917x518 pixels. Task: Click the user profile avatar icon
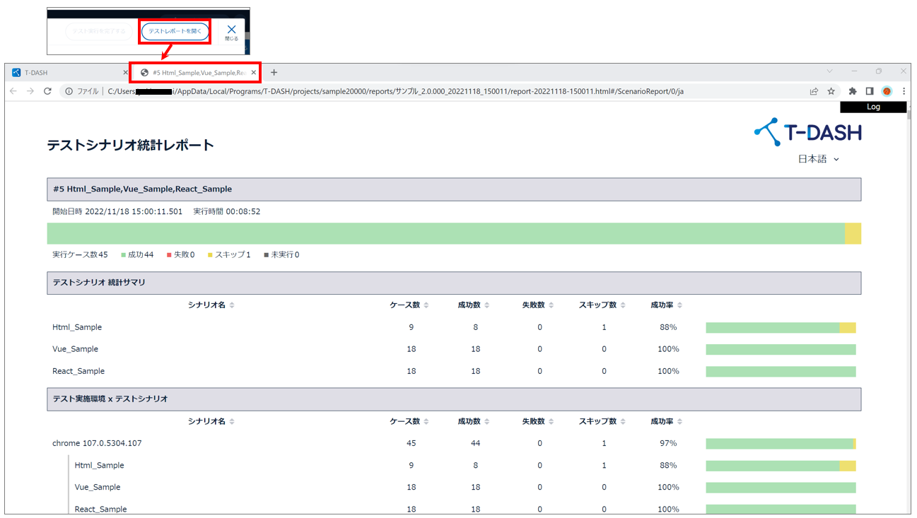887,91
